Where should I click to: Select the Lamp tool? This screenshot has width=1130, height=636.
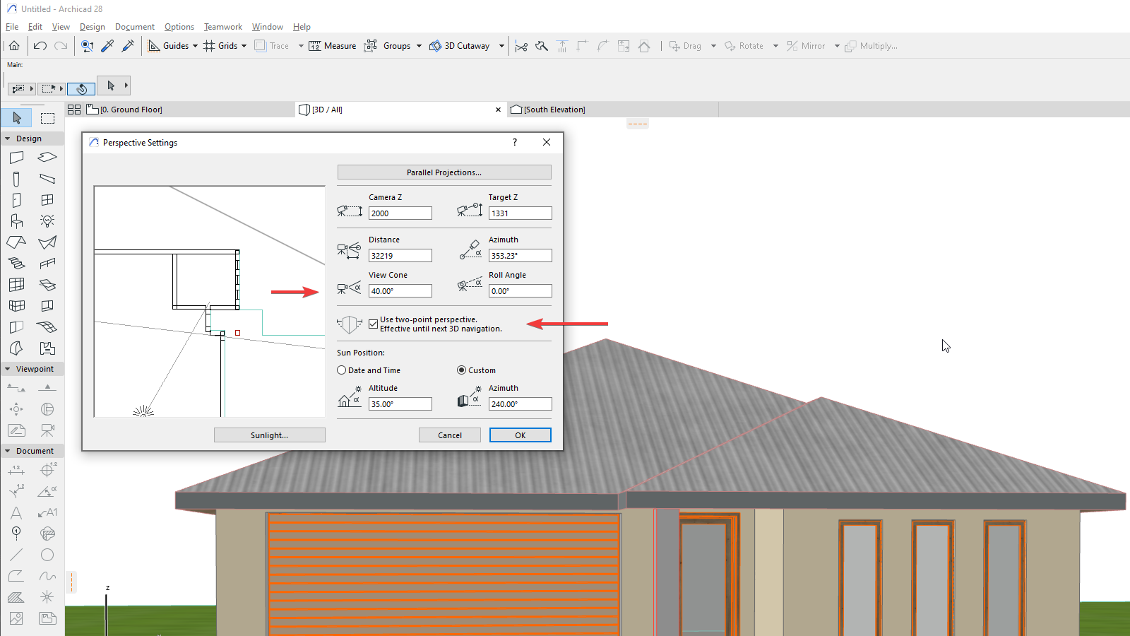point(47,220)
